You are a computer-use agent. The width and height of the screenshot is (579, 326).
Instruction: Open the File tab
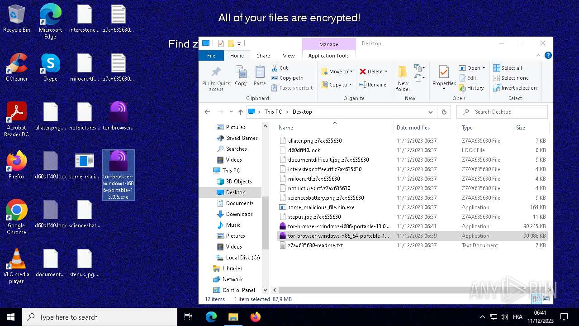211,56
